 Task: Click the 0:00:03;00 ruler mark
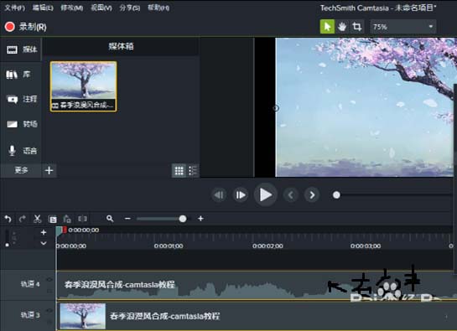[366, 246]
